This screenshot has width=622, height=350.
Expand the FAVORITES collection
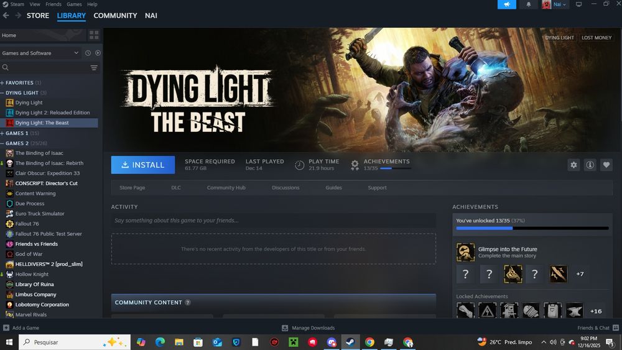coord(2,83)
